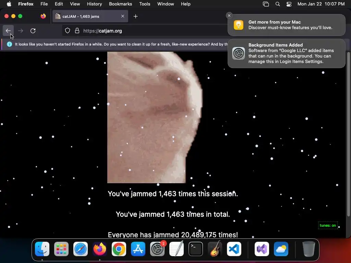Open Control Center in the menu bar
Viewport: 351px width, 263px height.
[x=289, y=4]
